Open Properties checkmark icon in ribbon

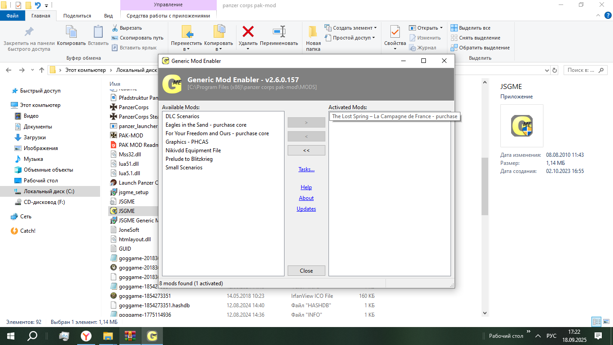click(395, 32)
